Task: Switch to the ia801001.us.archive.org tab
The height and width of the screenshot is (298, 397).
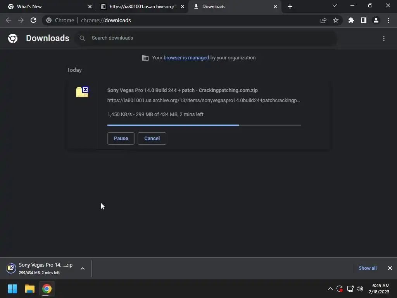Action: pos(143,7)
